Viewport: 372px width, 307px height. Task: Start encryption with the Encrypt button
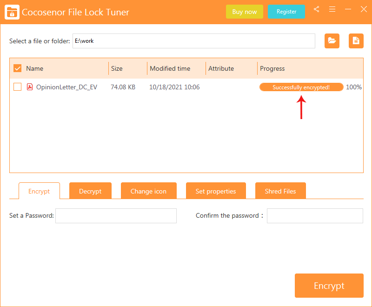pyautogui.click(x=329, y=286)
